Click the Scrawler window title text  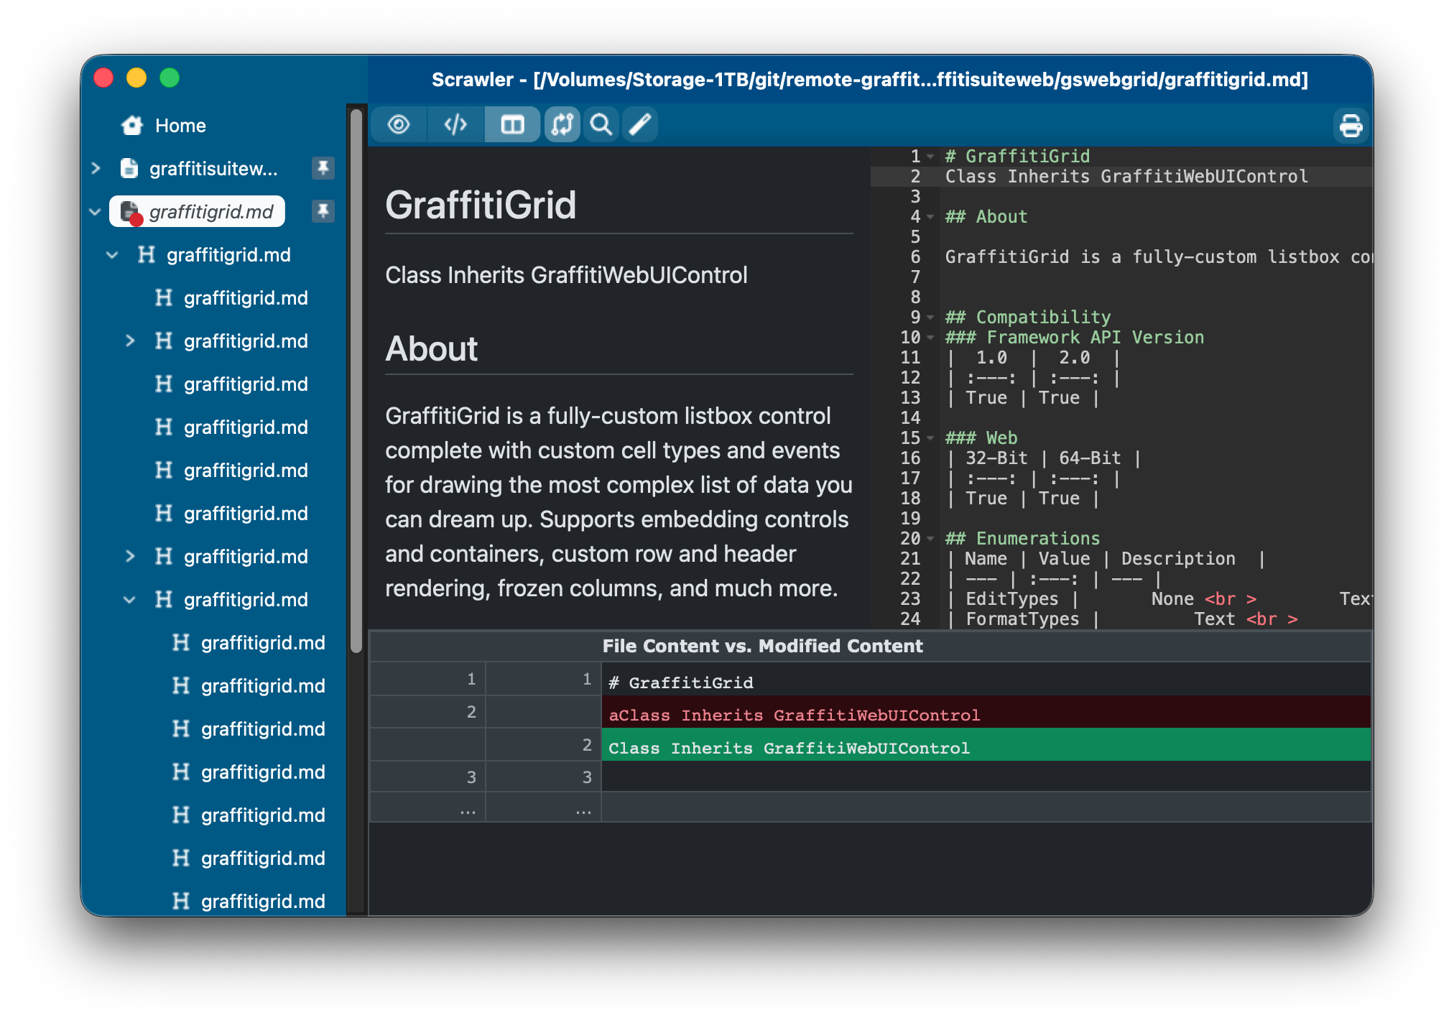pyautogui.click(x=869, y=79)
